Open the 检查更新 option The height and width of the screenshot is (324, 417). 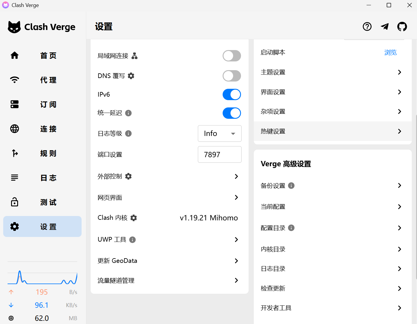[332, 288]
